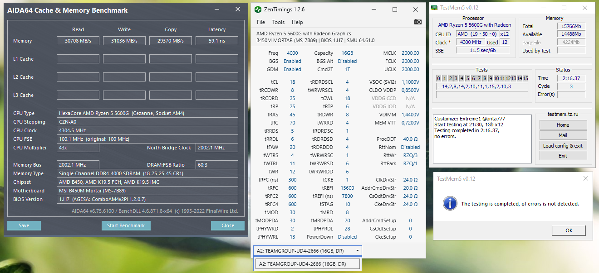Click the Memory Type field in AIDA64
This screenshot has width=599, height=273.
point(147,173)
